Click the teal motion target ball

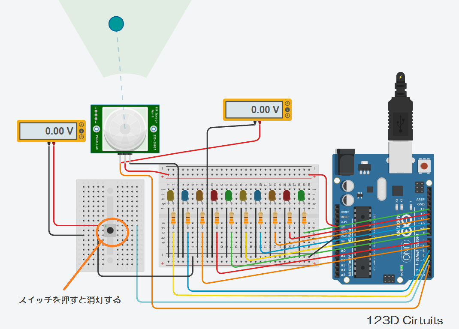[116, 24]
